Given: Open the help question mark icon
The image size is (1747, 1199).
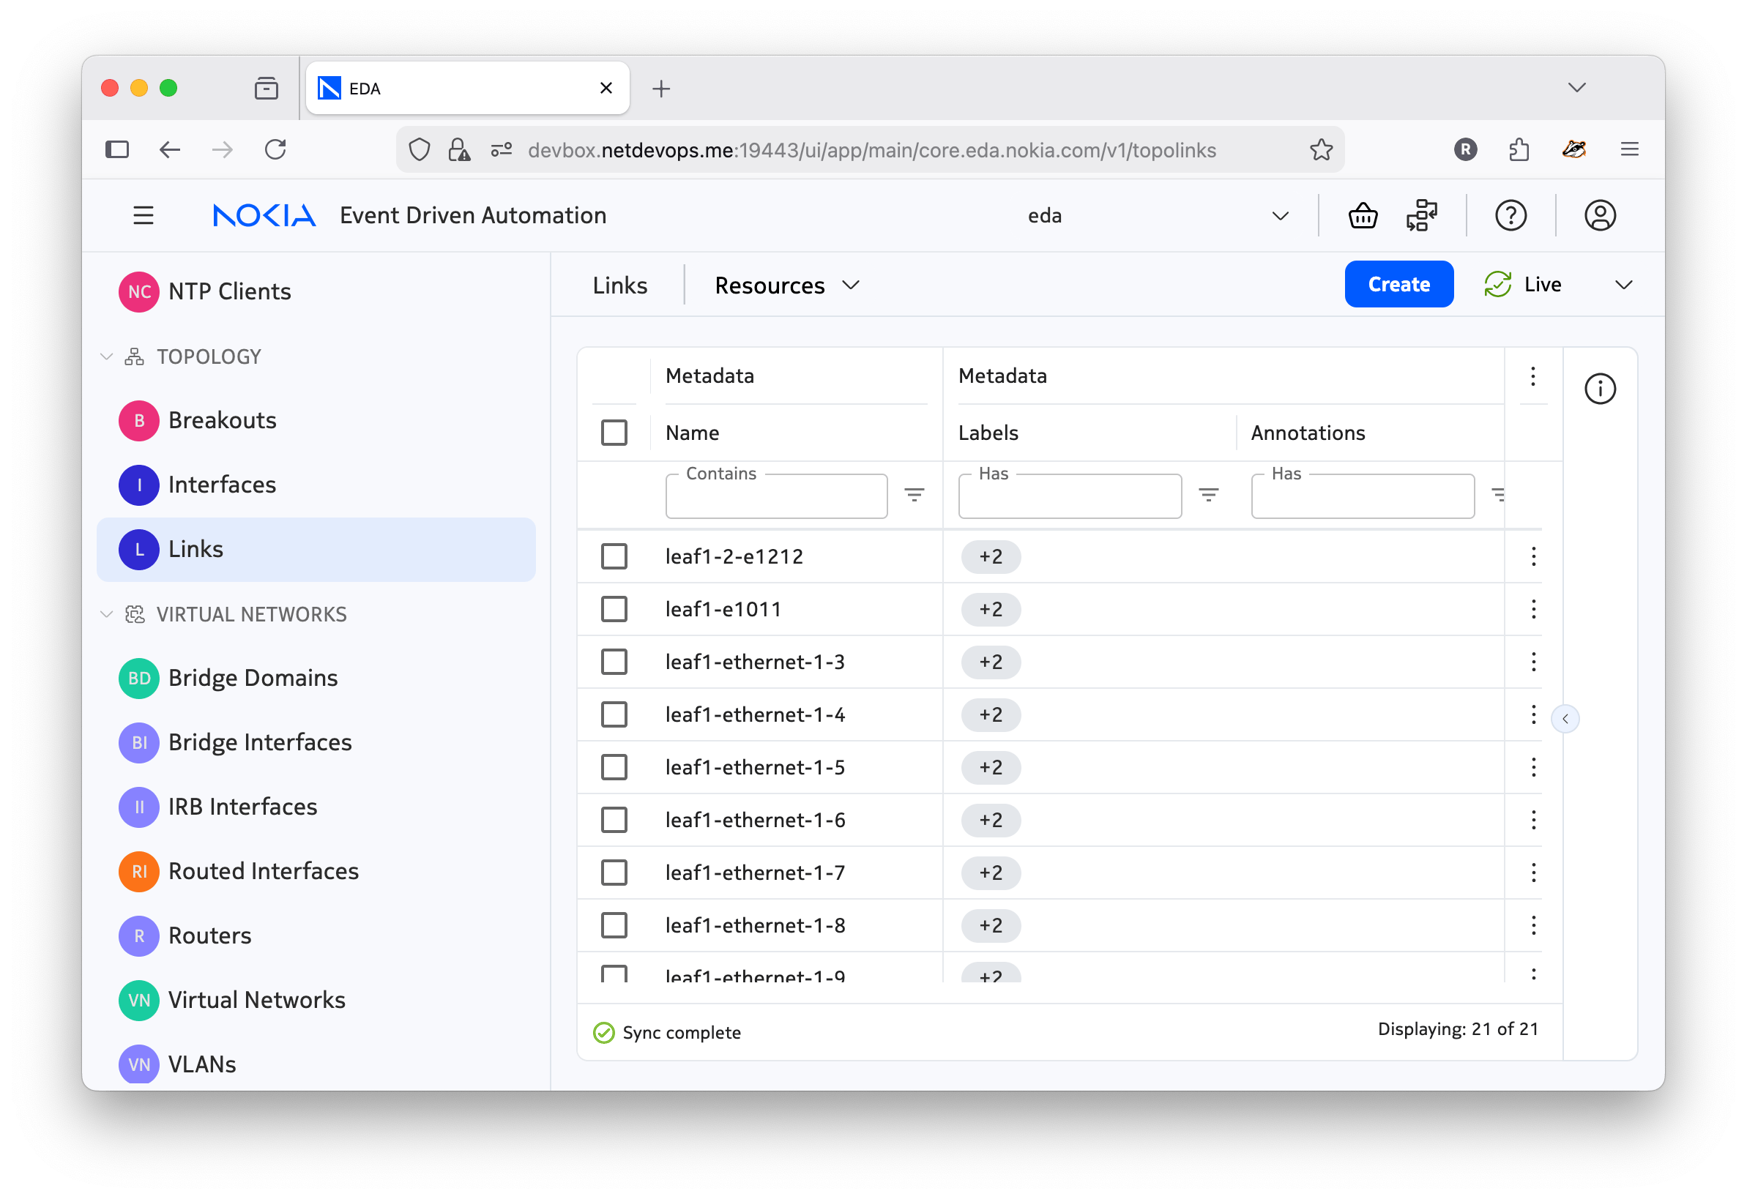Looking at the screenshot, I should 1511,216.
